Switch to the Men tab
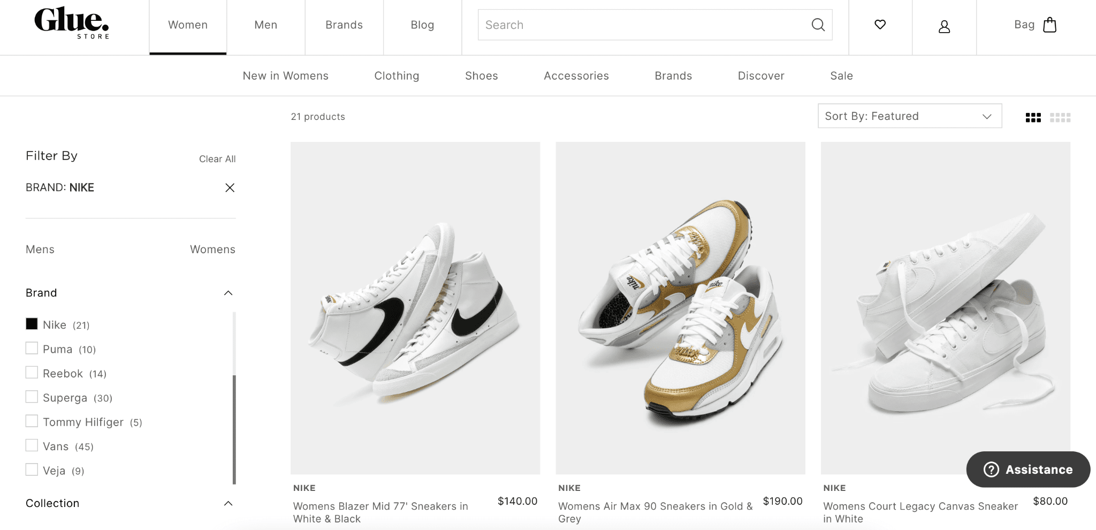This screenshot has width=1096, height=530. [265, 25]
